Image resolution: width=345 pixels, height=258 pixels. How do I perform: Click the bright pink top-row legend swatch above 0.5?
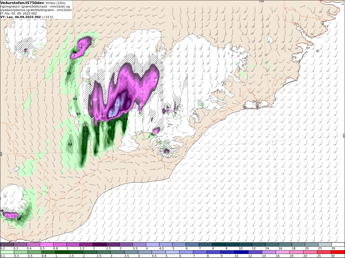(47, 245)
